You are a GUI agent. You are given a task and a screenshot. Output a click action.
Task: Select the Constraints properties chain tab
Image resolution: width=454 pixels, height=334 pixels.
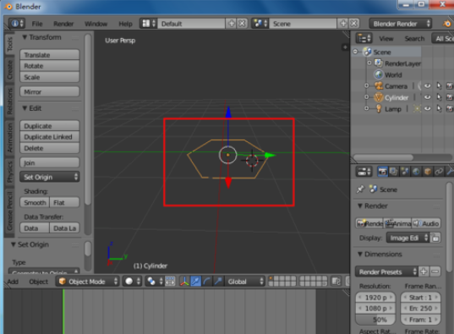coord(439,172)
